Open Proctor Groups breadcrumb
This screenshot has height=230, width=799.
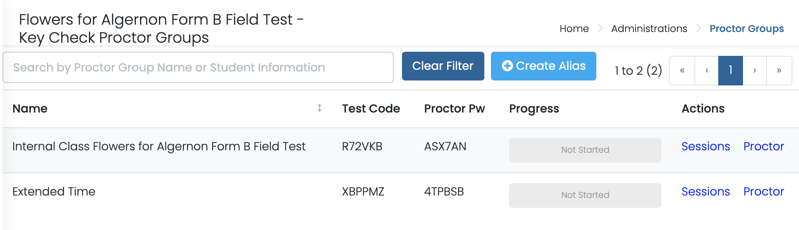[x=746, y=29]
